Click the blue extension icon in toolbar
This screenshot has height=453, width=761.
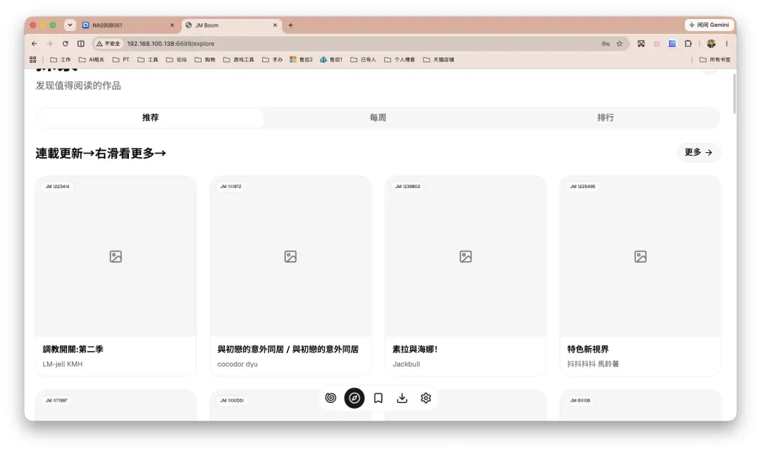pyautogui.click(x=672, y=44)
